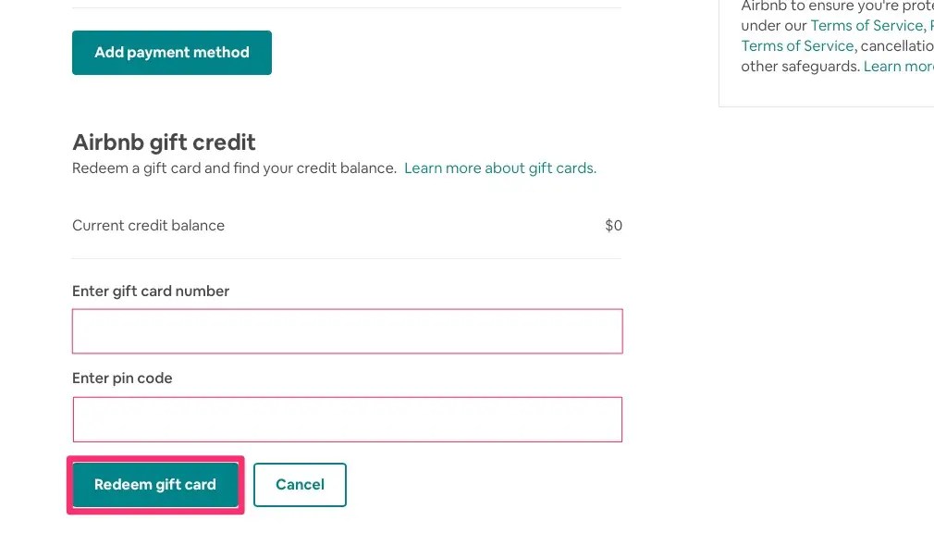The image size is (934, 546).
Task: Click 'Redeem a gift card' description text
Action: pos(137,168)
